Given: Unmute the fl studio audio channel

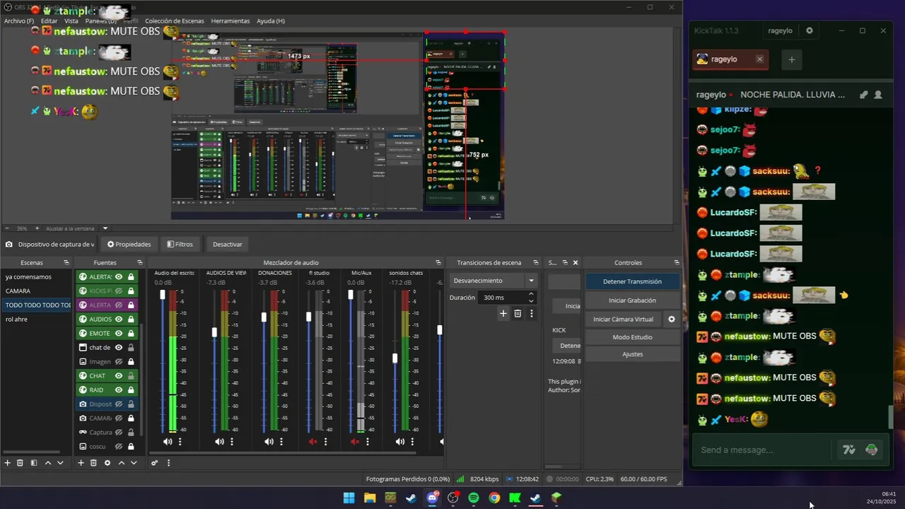Looking at the screenshot, I should [x=313, y=442].
